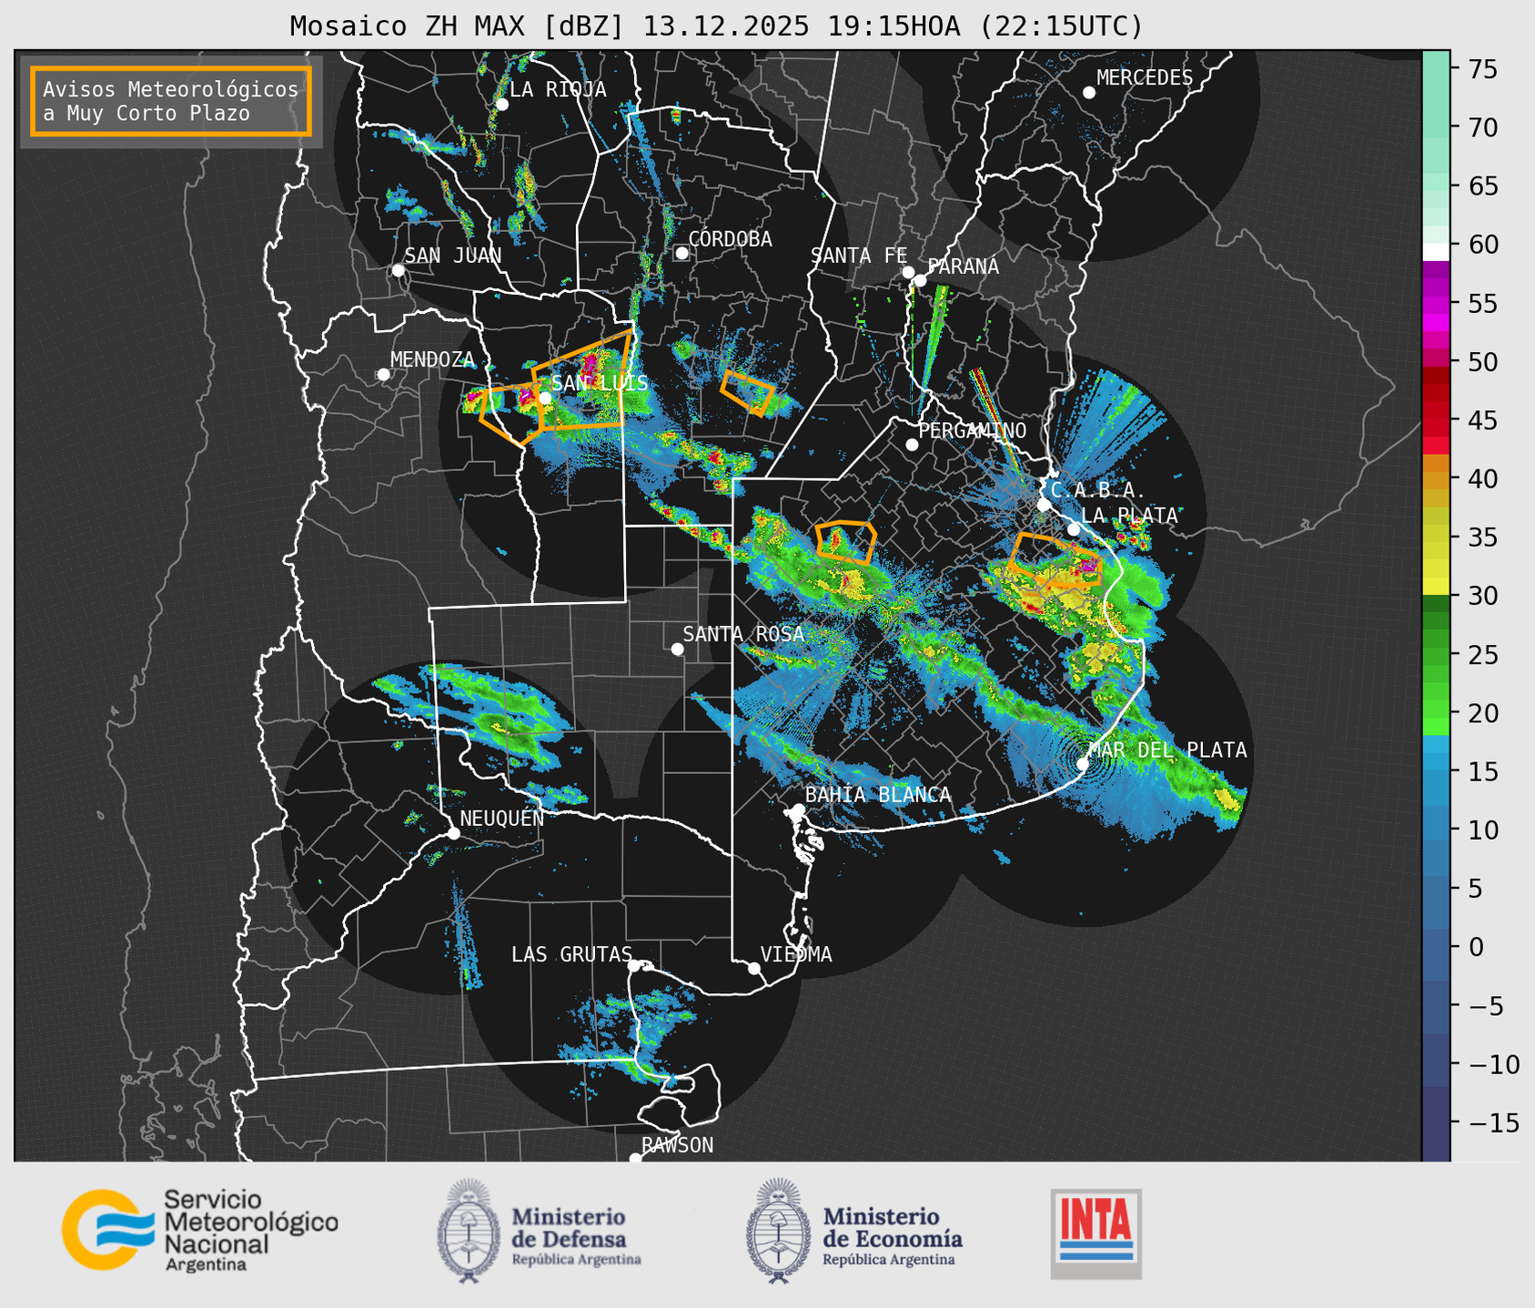Select the PERGAMINO city label
The height and width of the screenshot is (1308, 1535).
(973, 430)
